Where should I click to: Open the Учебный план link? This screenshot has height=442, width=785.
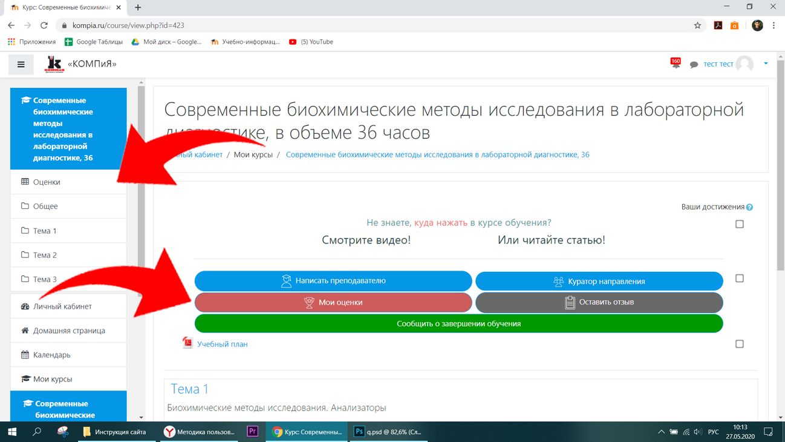click(222, 344)
